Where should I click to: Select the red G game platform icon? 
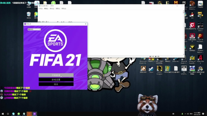[192, 26]
